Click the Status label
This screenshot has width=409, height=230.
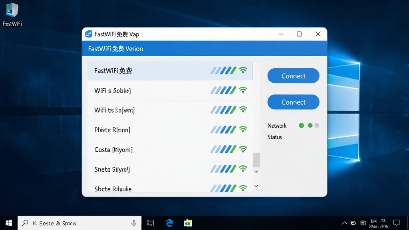point(275,137)
